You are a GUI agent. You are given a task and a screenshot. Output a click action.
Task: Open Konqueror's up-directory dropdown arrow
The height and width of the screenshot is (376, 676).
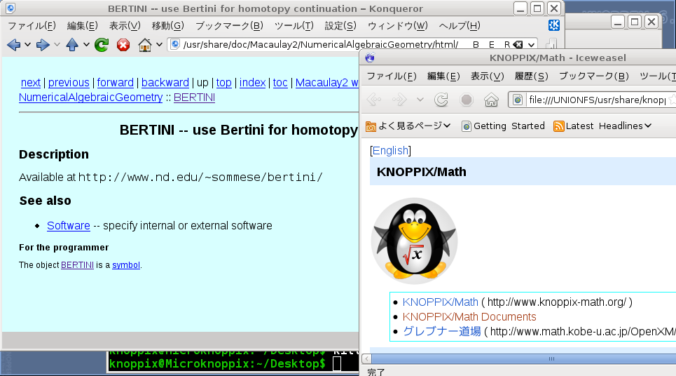click(x=86, y=44)
